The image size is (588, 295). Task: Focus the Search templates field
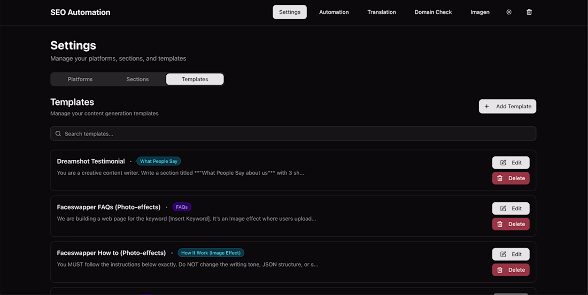pyautogui.click(x=293, y=134)
